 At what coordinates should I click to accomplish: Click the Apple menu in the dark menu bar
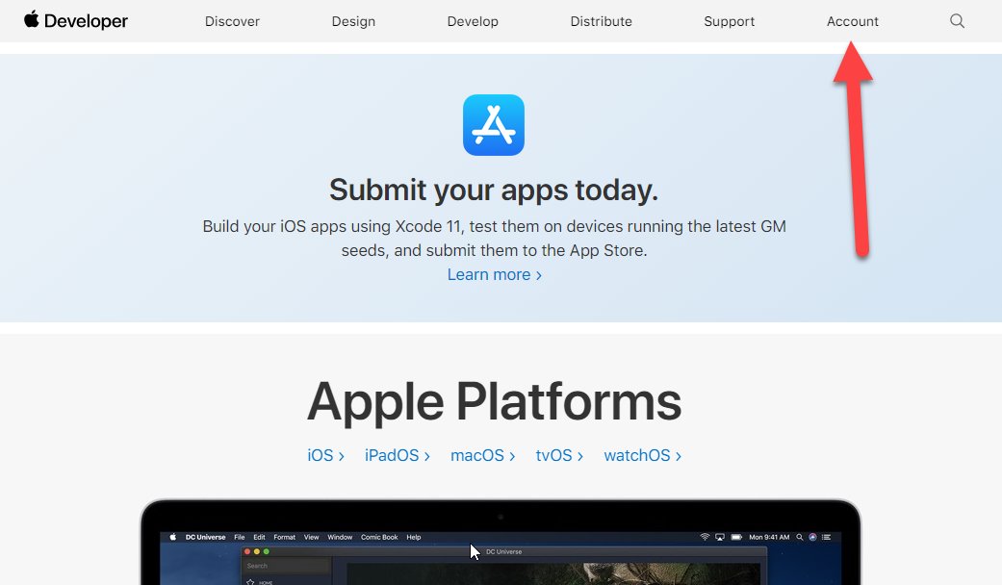click(172, 537)
